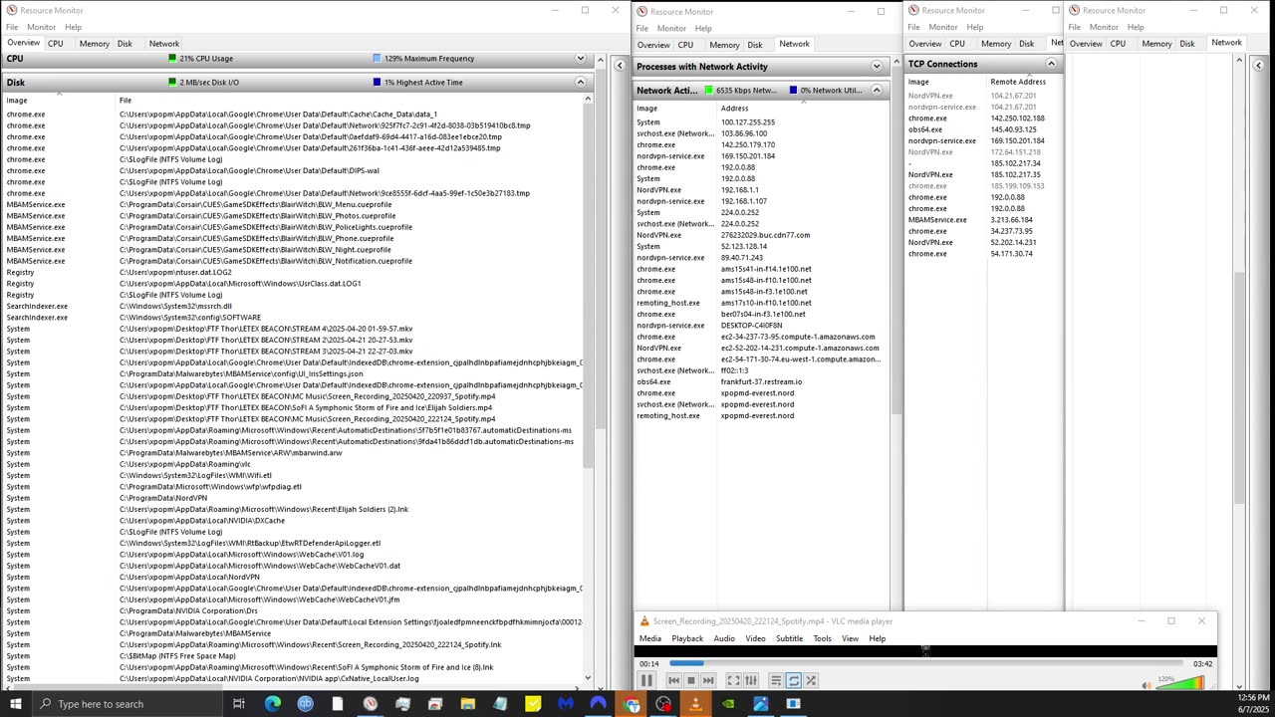Toggle VLC loop mode button

tap(794, 680)
